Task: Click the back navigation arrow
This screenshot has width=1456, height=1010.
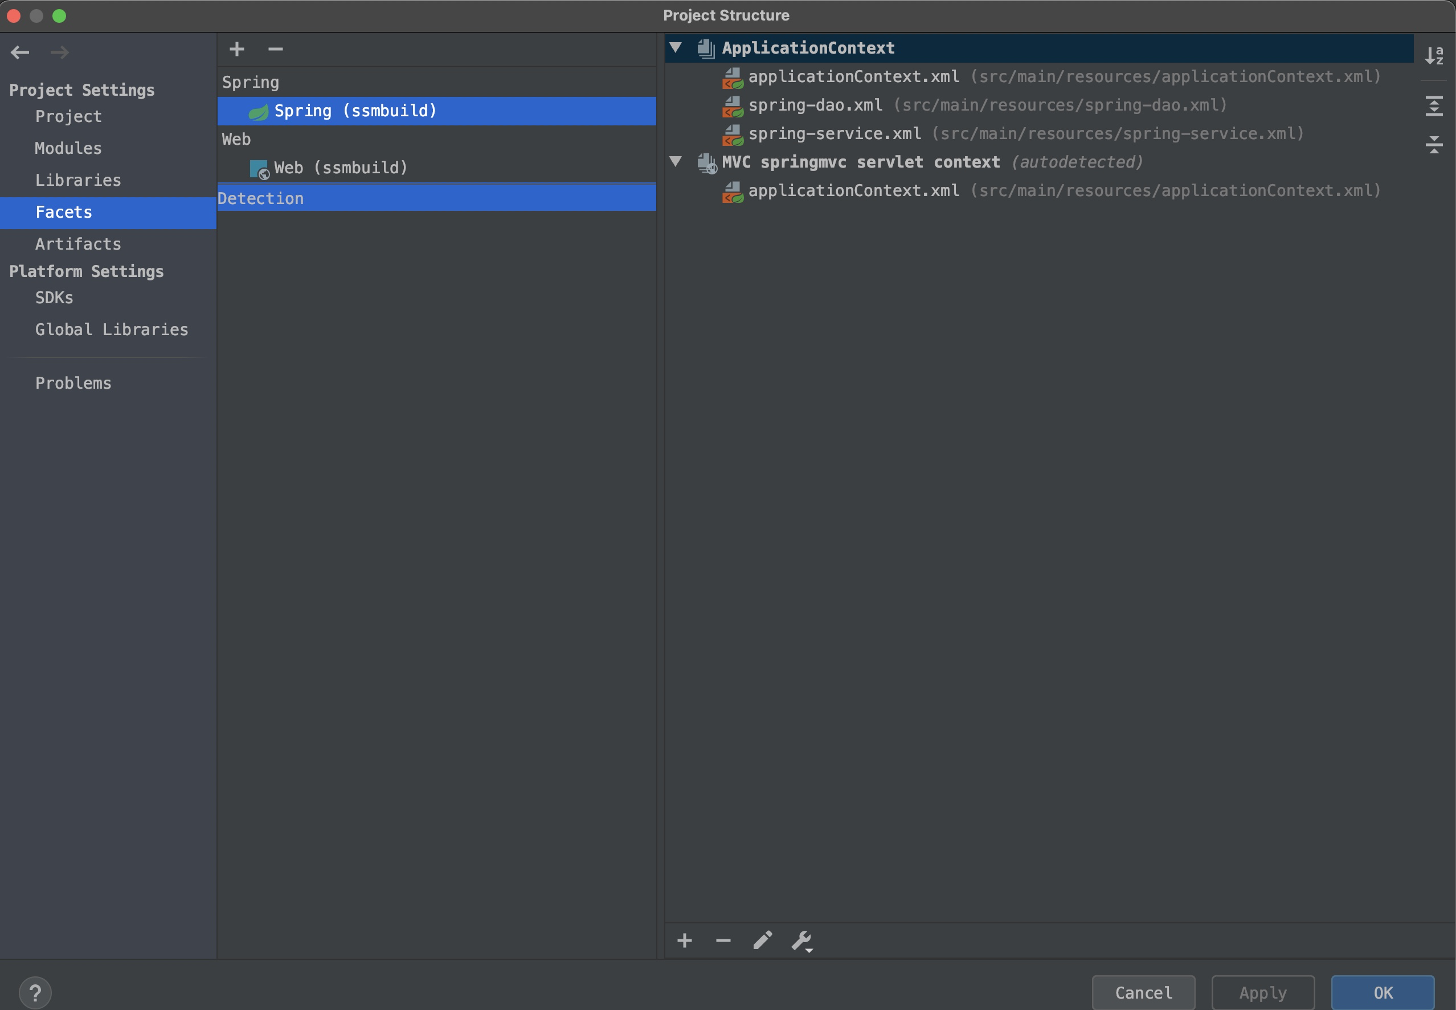Action: point(21,52)
